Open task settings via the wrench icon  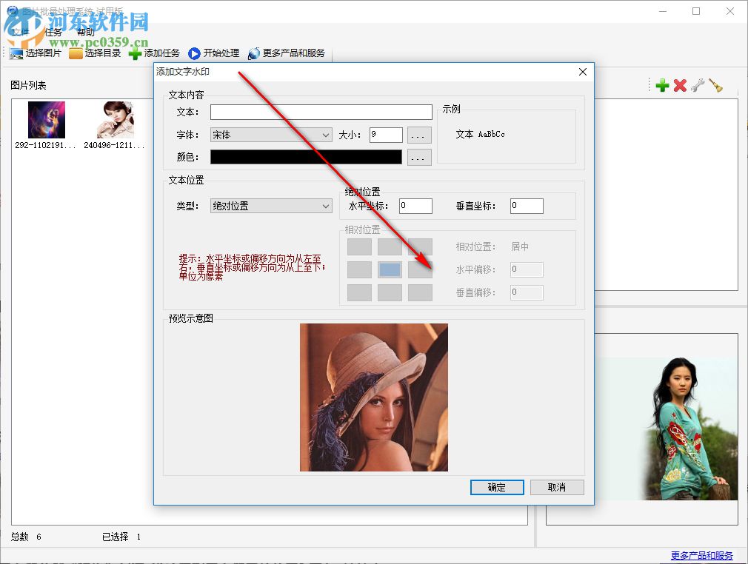click(697, 85)
